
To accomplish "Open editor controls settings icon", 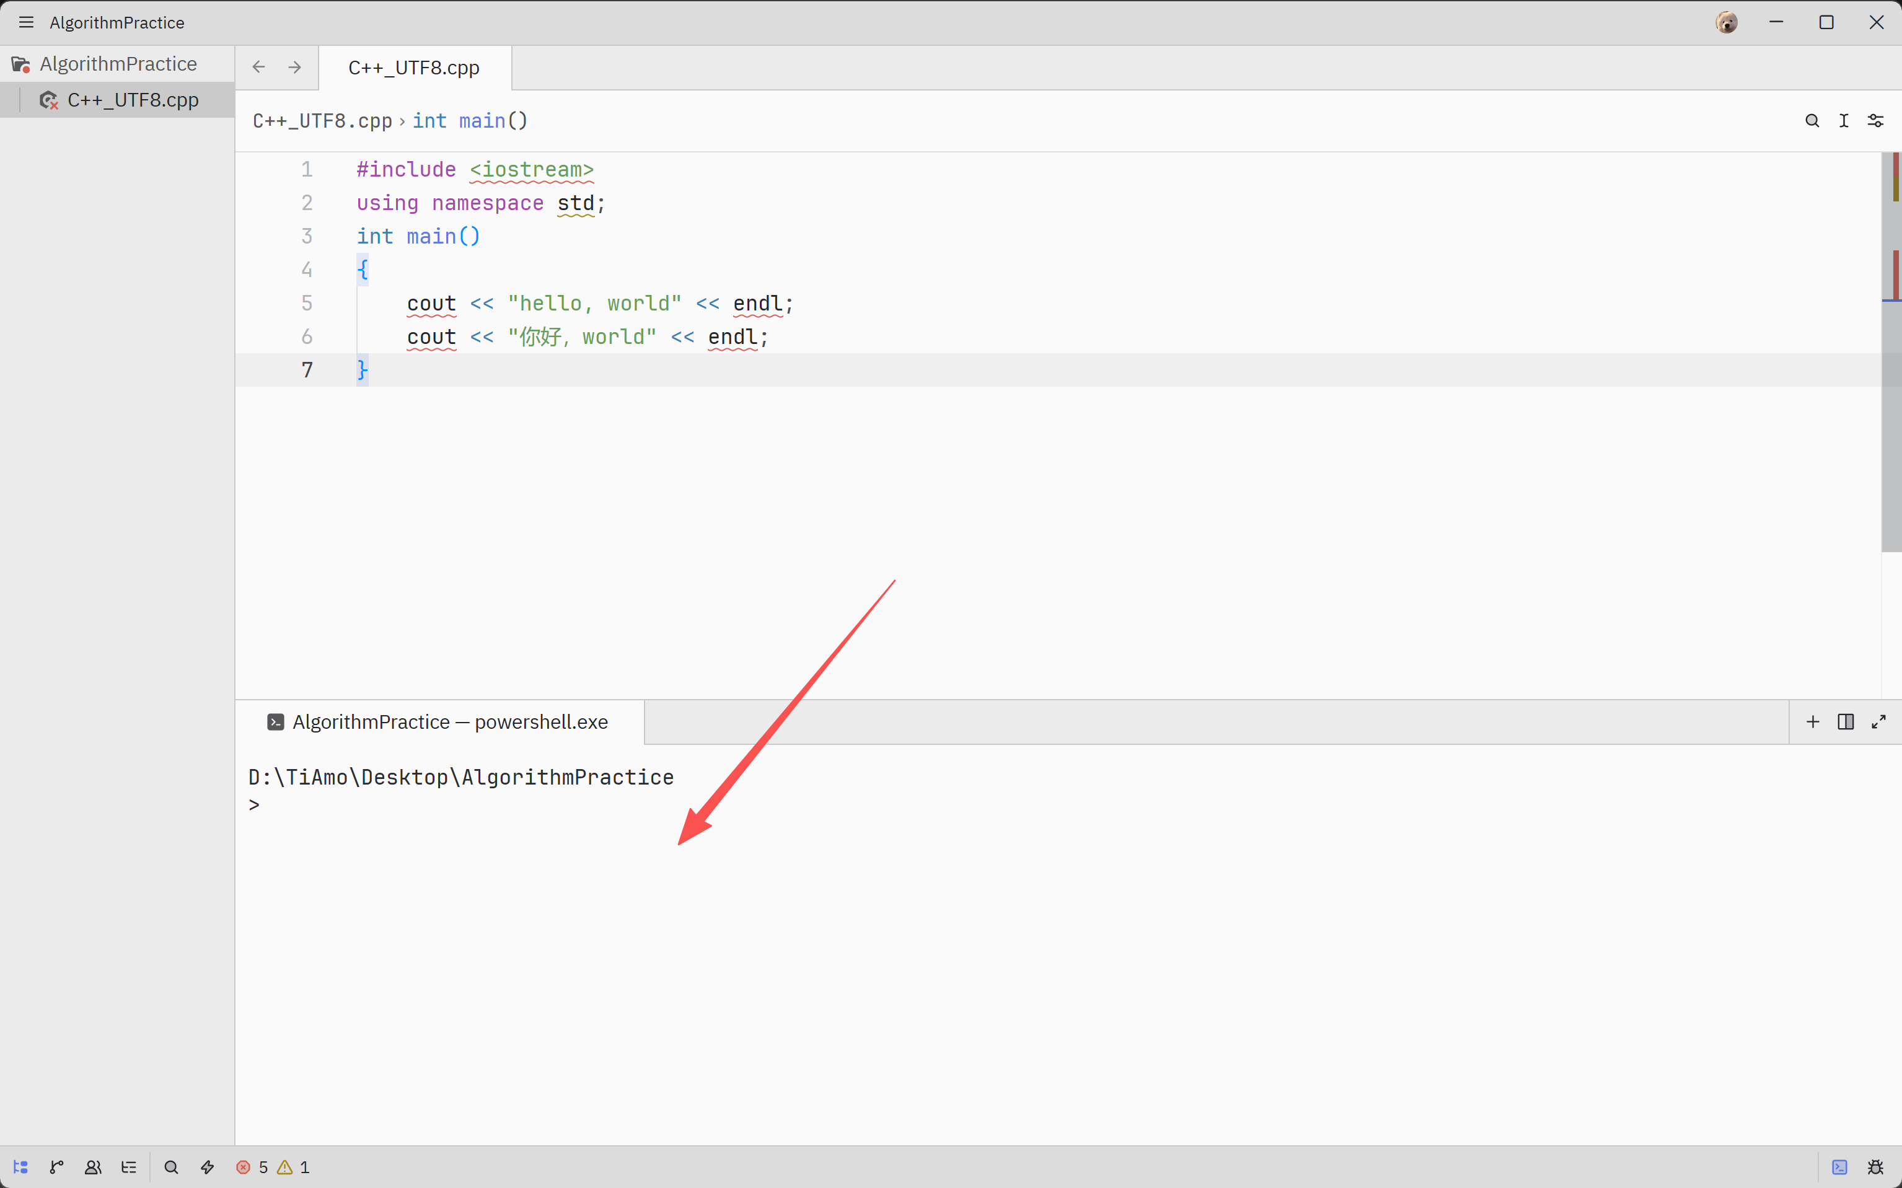I will [x=1875, y=121].
